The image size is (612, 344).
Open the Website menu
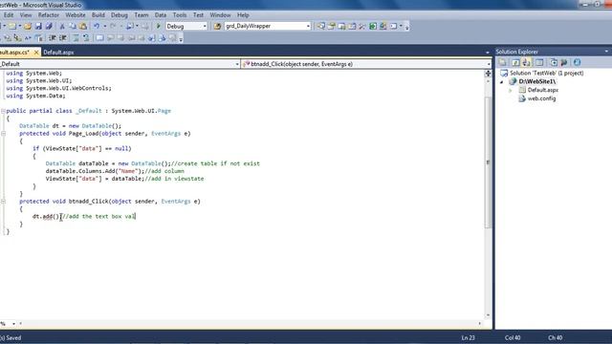point(76,15)
